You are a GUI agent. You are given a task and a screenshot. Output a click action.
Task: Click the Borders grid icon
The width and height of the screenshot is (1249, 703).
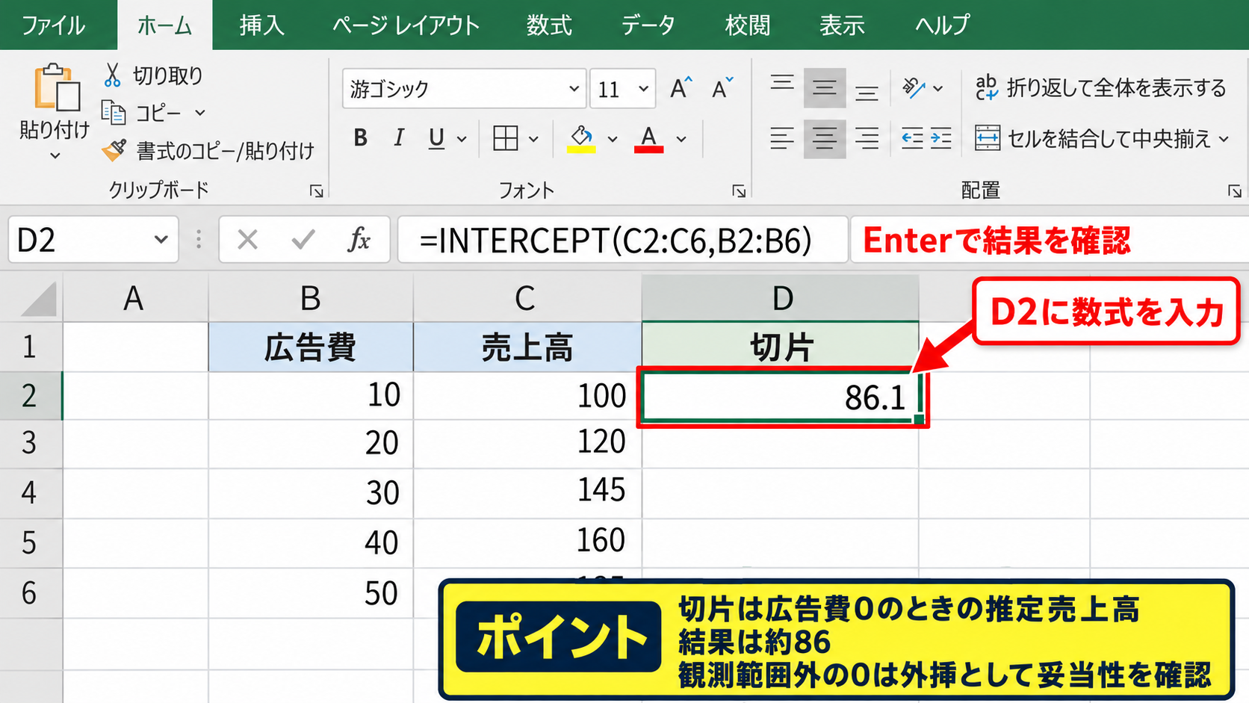click(506, 138)
